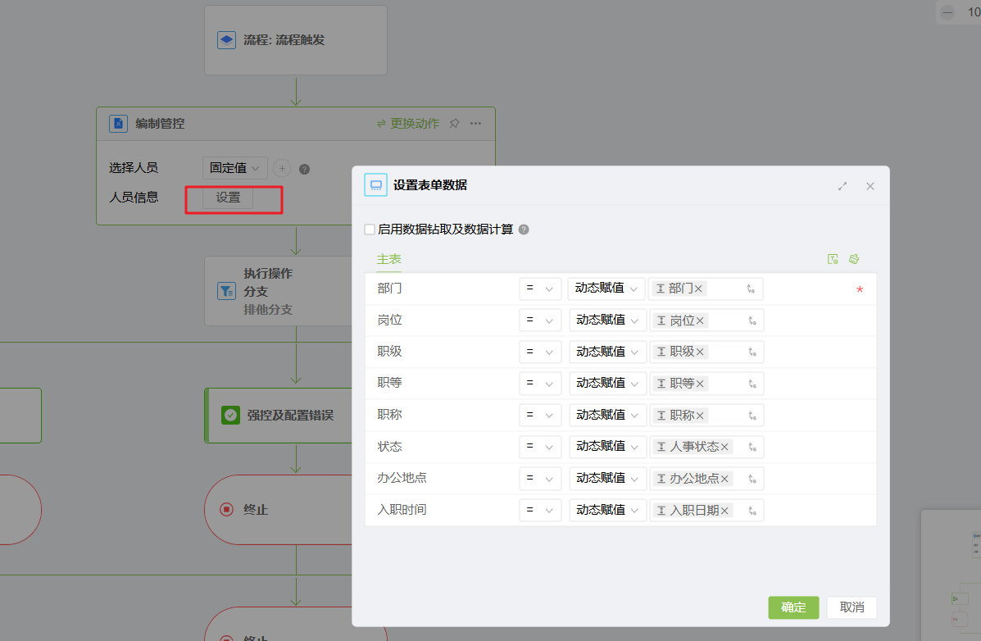Viewport: 981px width, 641px height.
Task: Click the field picker icon in 部门 row
Action: (751, 289)
